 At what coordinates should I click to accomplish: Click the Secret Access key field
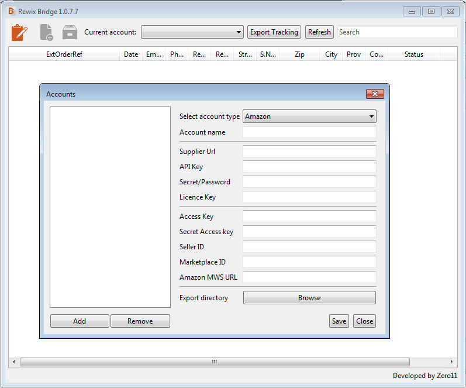point(309,232)
